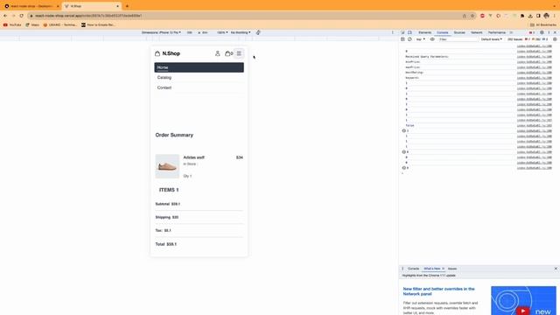Select Home in the mobile navigation menu
Viewport: 560px width, 315px height.
(x=199, y=67)
